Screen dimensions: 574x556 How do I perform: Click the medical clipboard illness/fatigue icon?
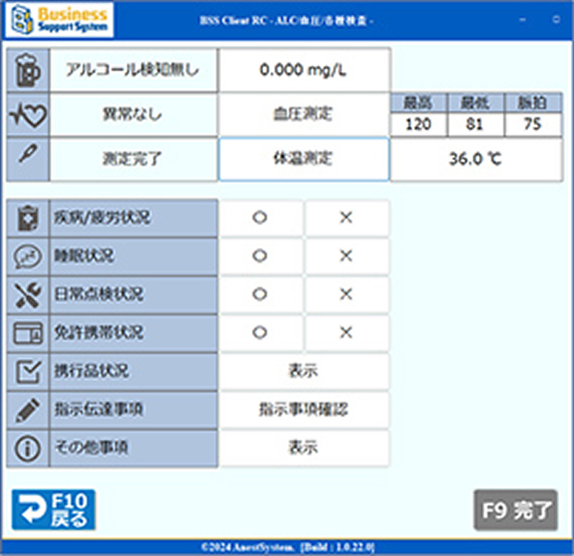click(27, 218)
